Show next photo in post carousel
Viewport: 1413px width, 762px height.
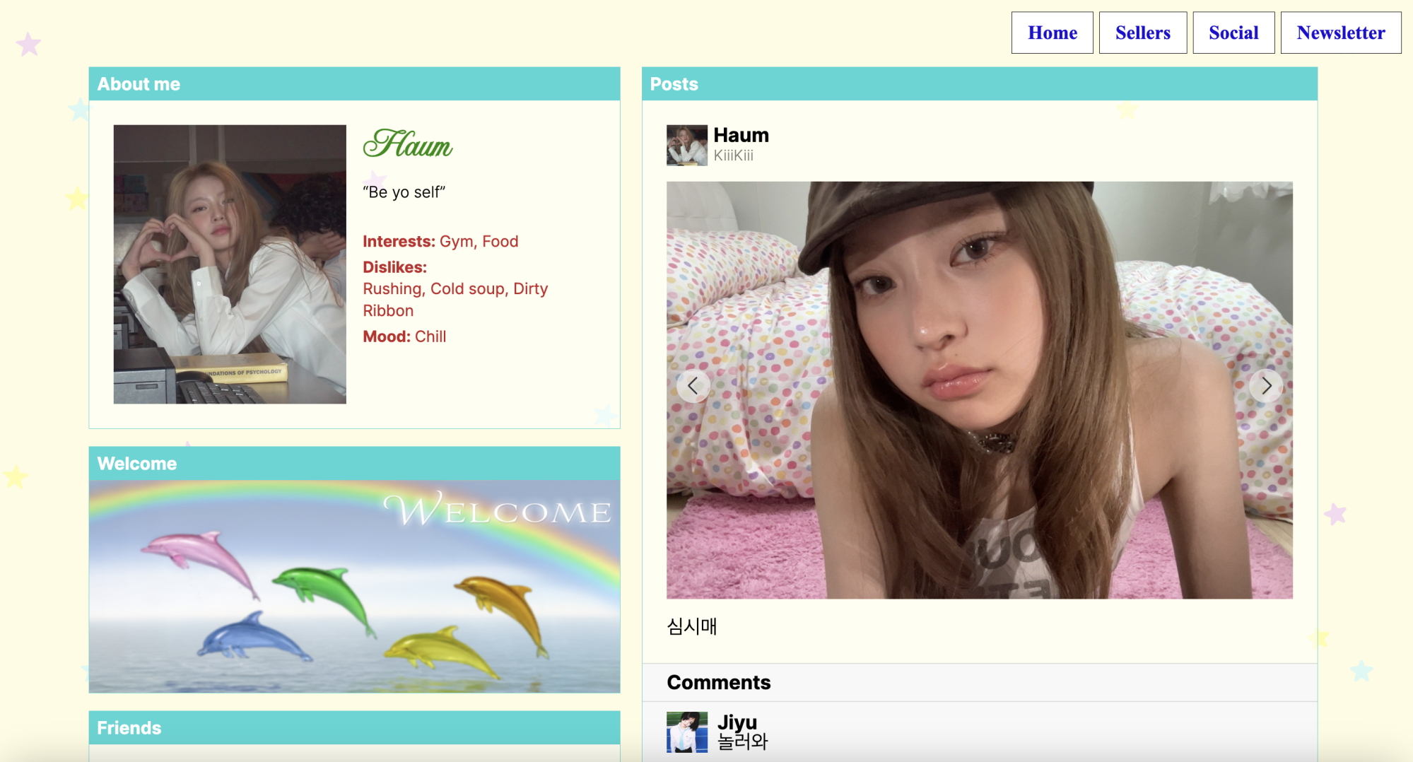pos(1266,386)
